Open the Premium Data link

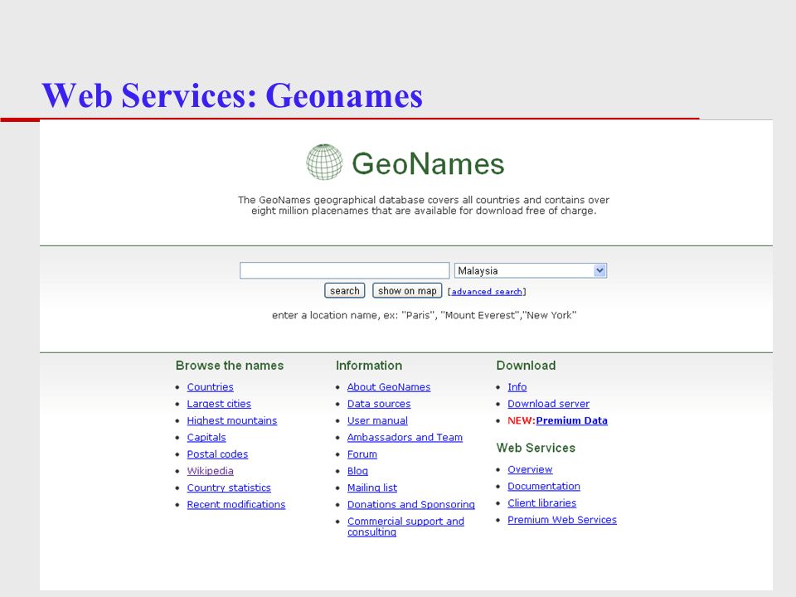click(x=571, y=420)
